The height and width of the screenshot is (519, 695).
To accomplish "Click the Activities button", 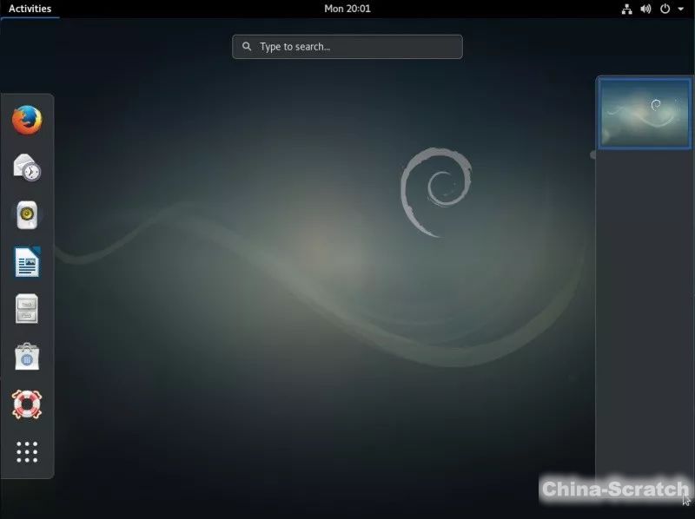I will click(30, 9).
